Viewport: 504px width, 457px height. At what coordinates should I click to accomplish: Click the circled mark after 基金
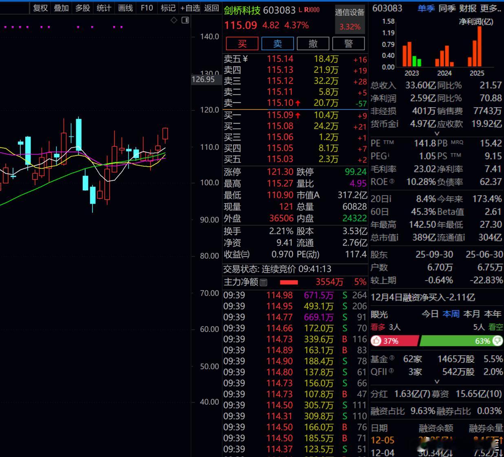tap(392, 358)
